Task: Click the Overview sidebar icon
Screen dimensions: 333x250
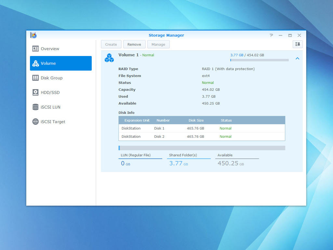Action: 35,49
